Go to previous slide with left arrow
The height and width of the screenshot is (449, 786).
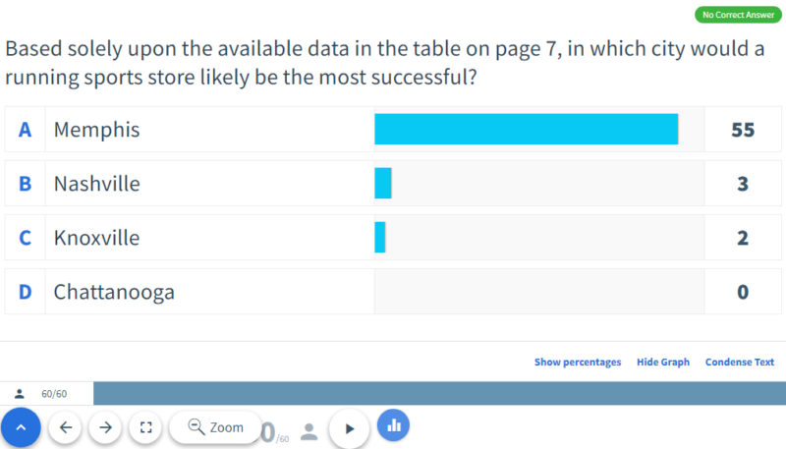tap(66, 427)
